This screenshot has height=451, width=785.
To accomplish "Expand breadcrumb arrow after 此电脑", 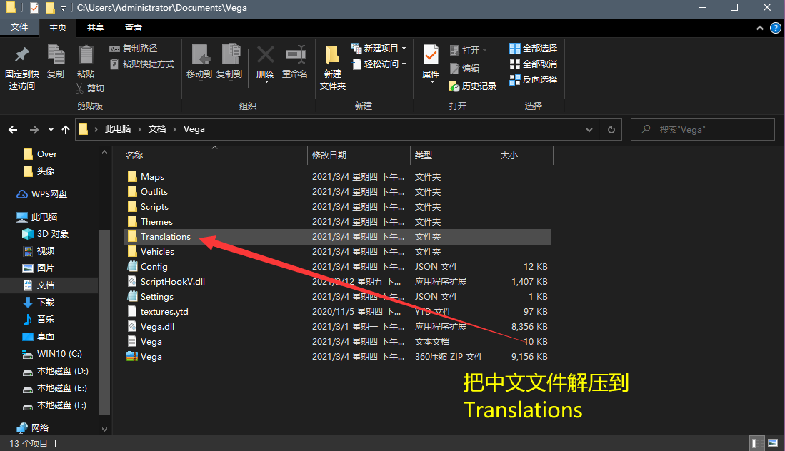I will click(x=140, y=129).
